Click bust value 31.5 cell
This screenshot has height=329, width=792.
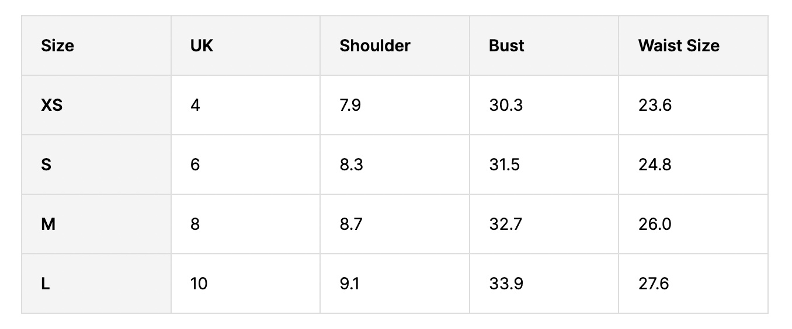[x=504, y=165]
